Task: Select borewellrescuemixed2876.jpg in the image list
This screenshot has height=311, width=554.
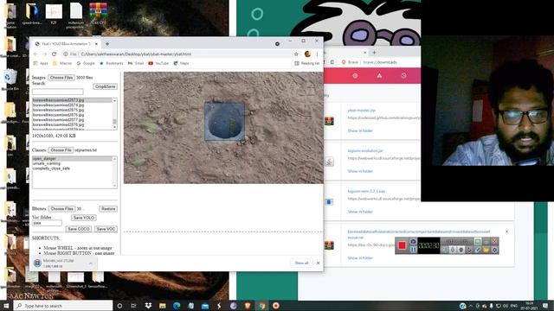Action: click(x=58, y=115)
